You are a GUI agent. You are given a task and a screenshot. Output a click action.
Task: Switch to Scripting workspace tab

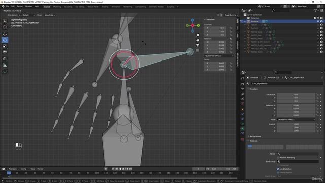(171, 7)
